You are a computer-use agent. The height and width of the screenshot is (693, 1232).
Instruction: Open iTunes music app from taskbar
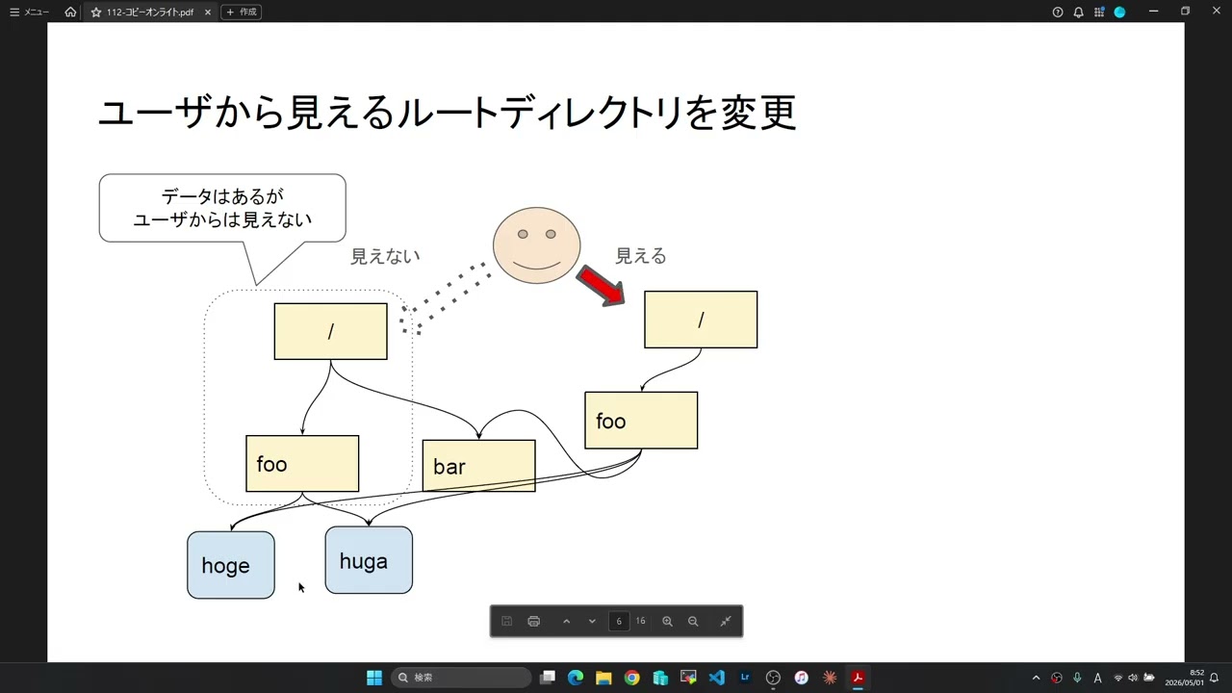tap(801, 678)
